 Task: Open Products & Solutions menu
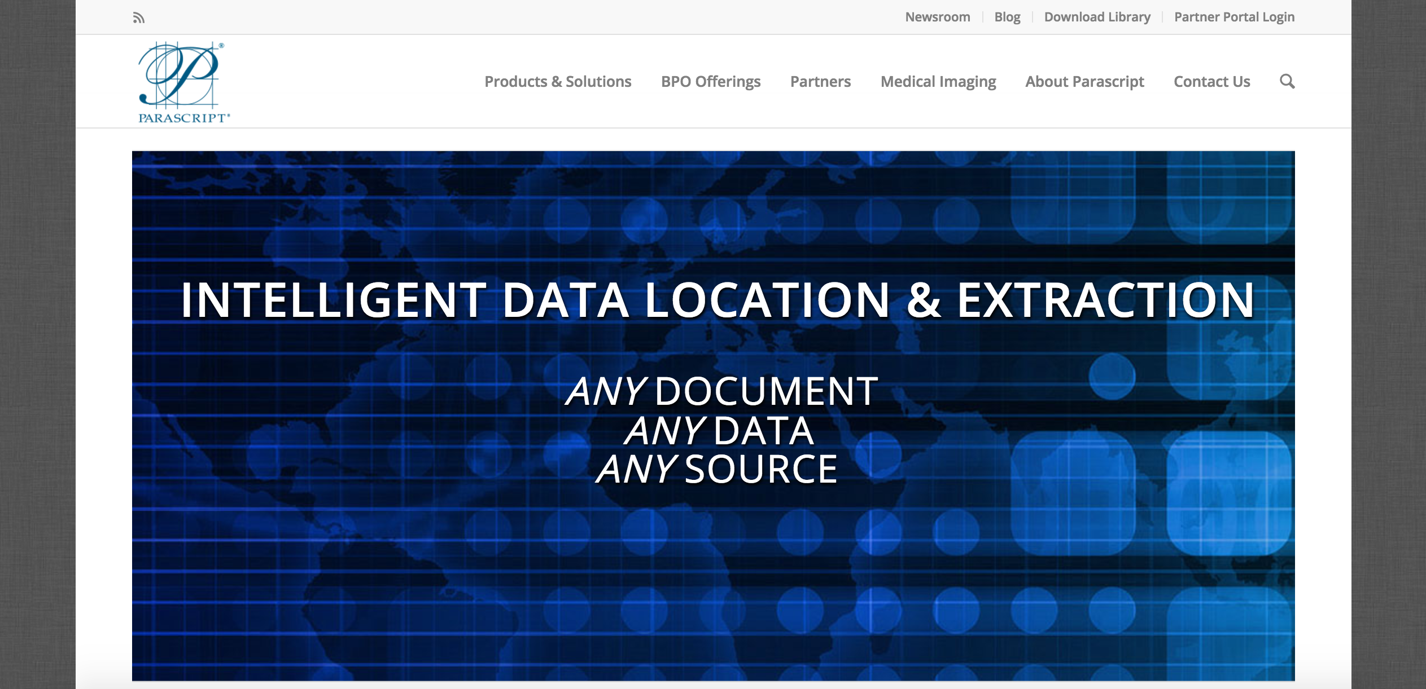[x=558, y=82]
